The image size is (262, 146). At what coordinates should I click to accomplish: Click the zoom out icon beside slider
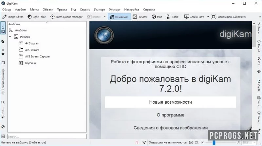(x=202, y=142)
